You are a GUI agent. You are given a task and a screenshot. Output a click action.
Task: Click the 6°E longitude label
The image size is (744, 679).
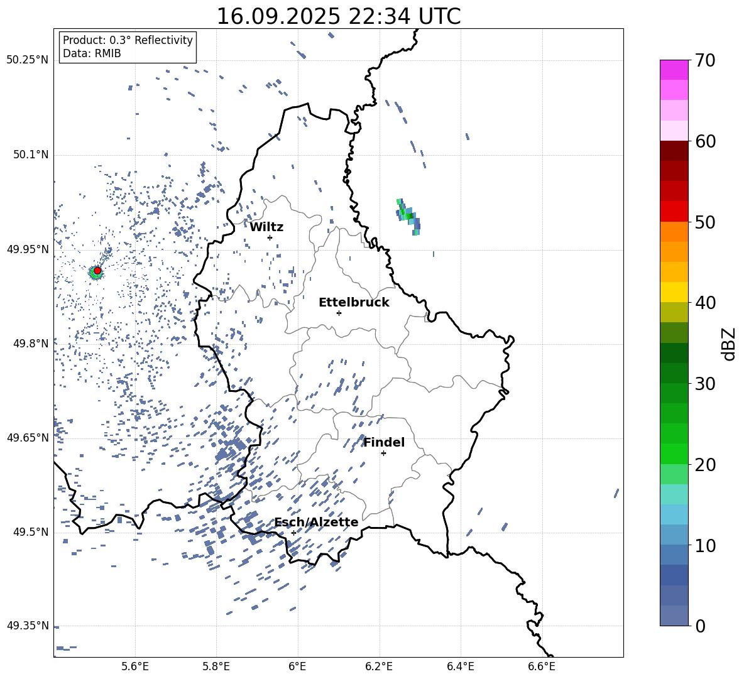pos(297,667)
